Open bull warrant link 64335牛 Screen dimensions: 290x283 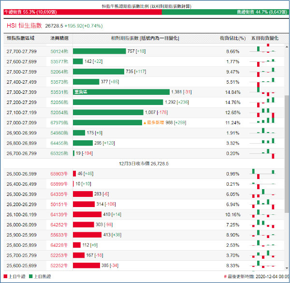[59, 194]
